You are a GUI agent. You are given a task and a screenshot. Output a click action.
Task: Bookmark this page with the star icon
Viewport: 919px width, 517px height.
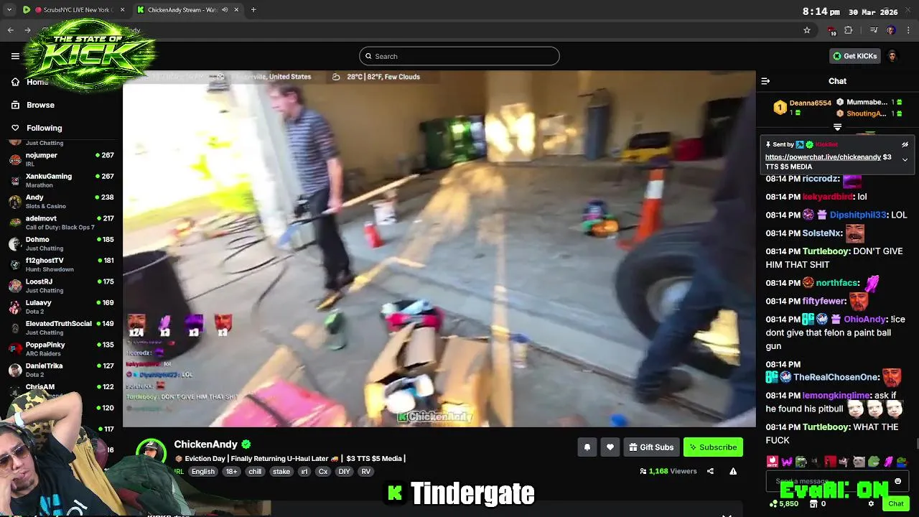pyautogui.click(x=807, y=30)
